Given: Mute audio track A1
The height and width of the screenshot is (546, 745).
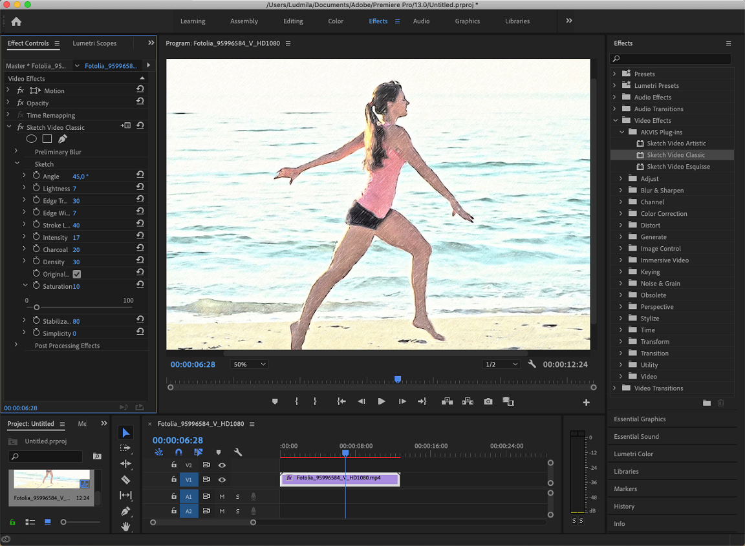Looking at the screenshot, I should [x=222, y=496].
